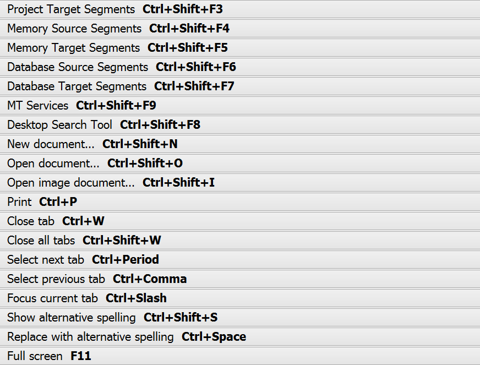Image resolution: width=480 pixels, height=365 pixels.
Task: Click Focus current tab entry
Action: tap(53, 298)
